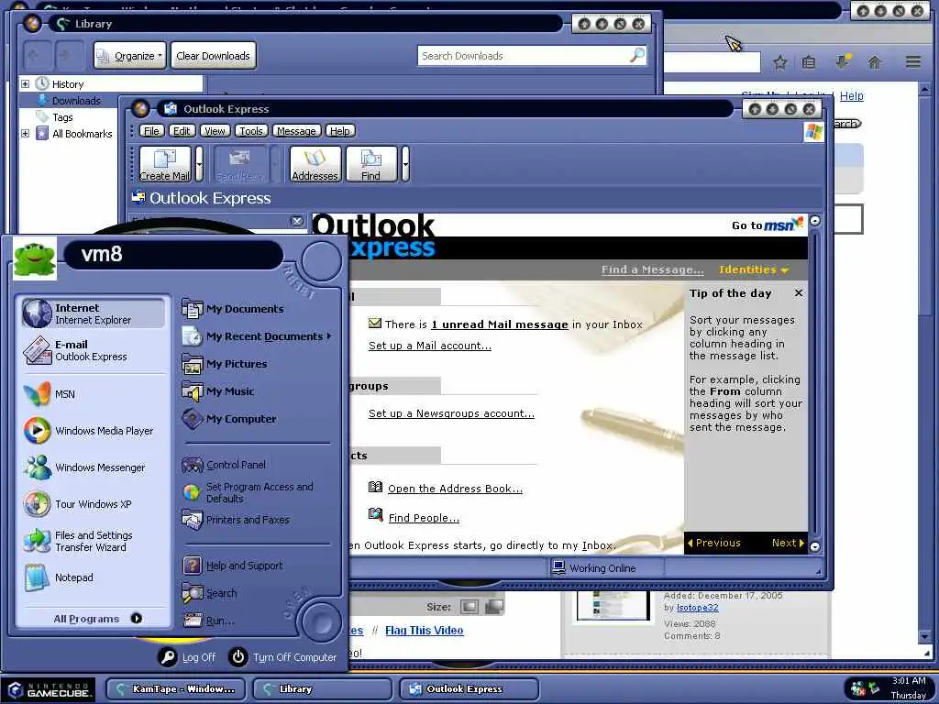Screen dimensions: 939x704
Task: Click Flag This Video link in browser
Action: coord(424,631)
